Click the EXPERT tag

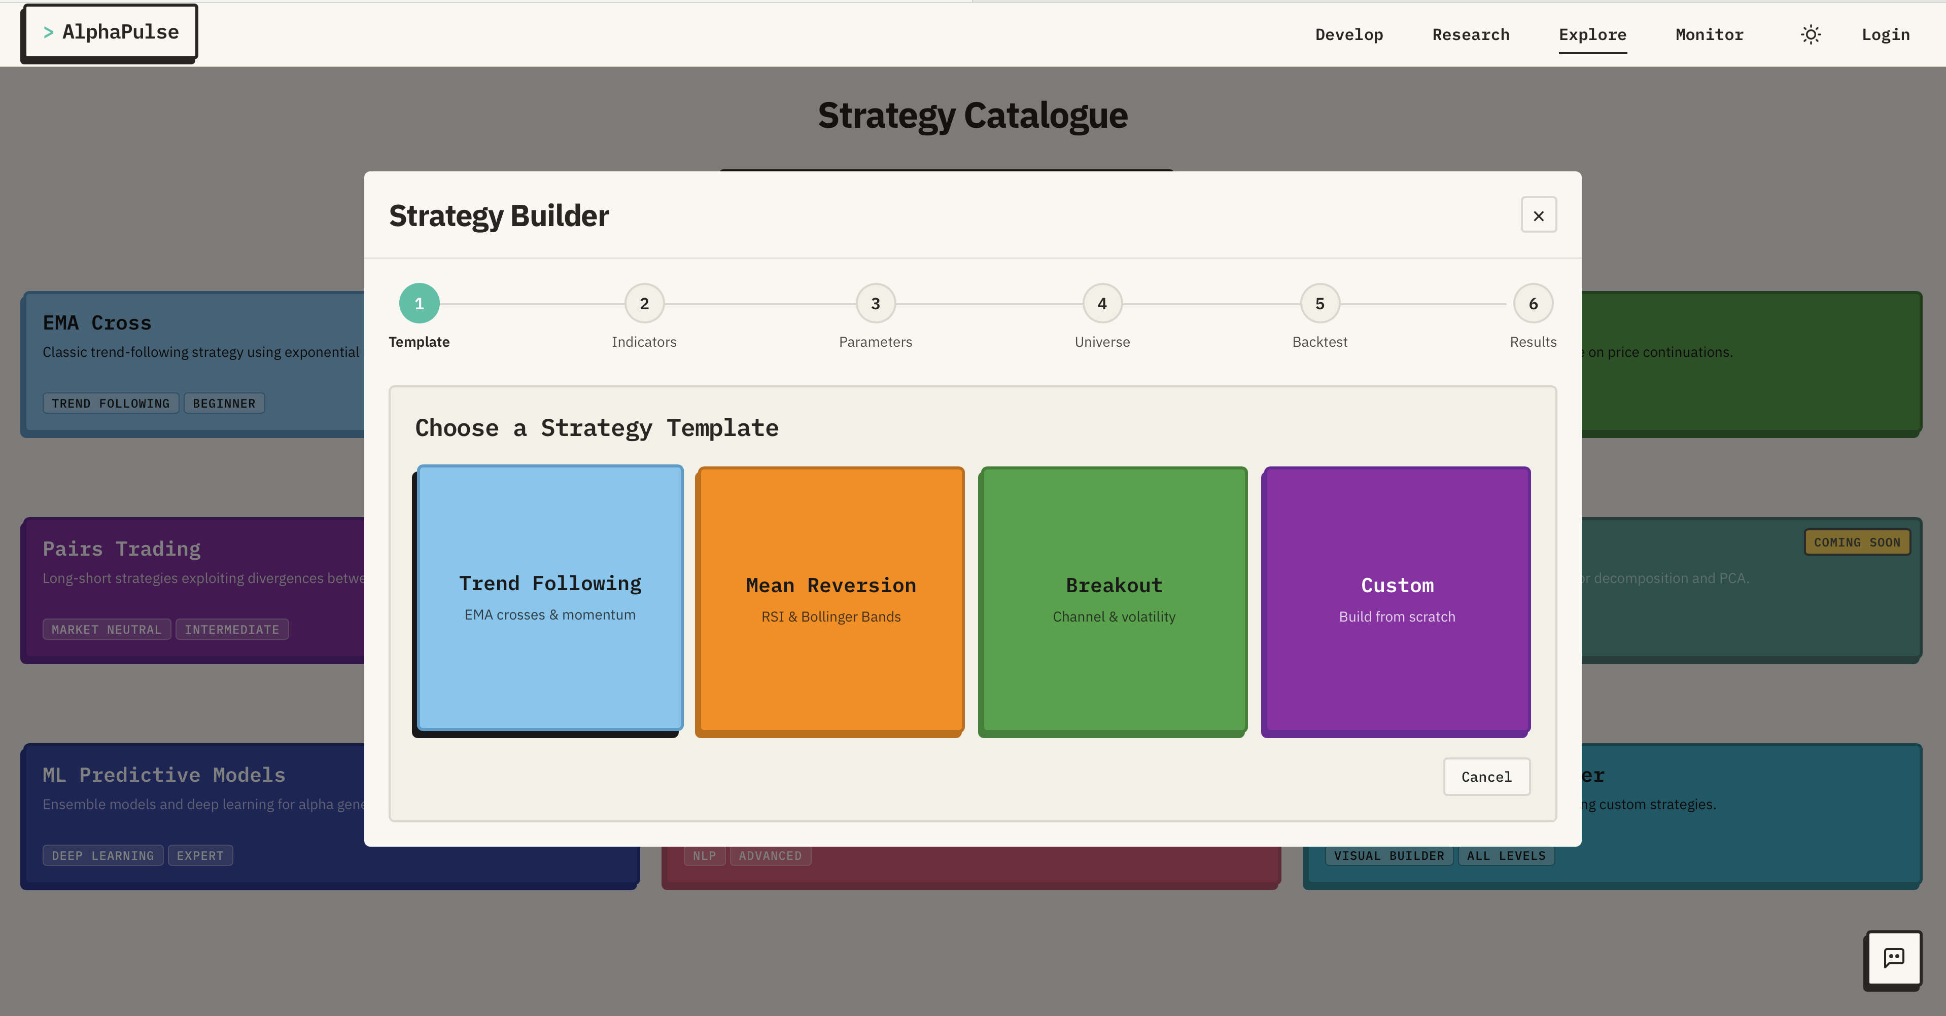coord(200,855)
